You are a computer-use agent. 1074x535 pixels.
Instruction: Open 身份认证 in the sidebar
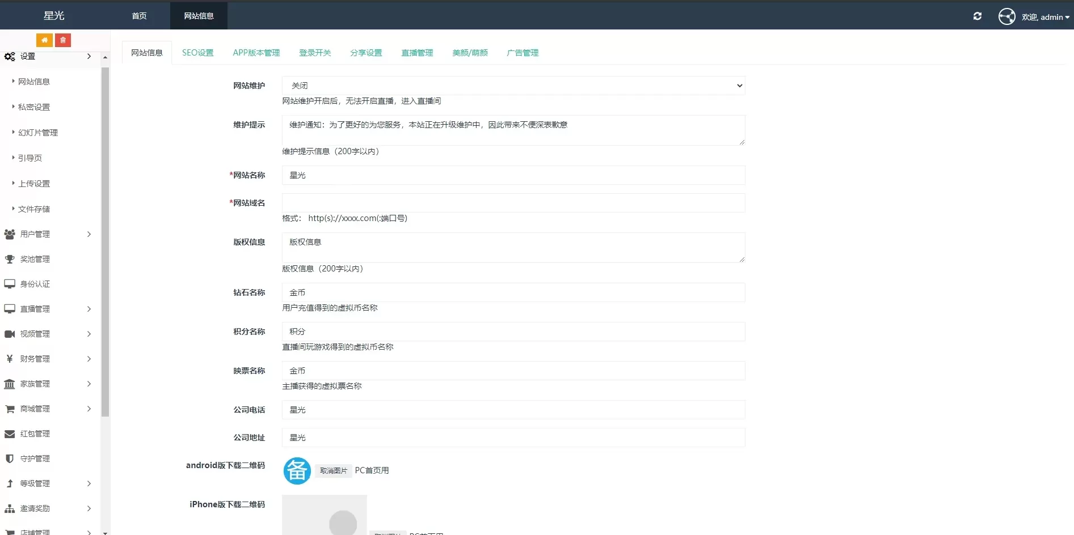[35, 284]
